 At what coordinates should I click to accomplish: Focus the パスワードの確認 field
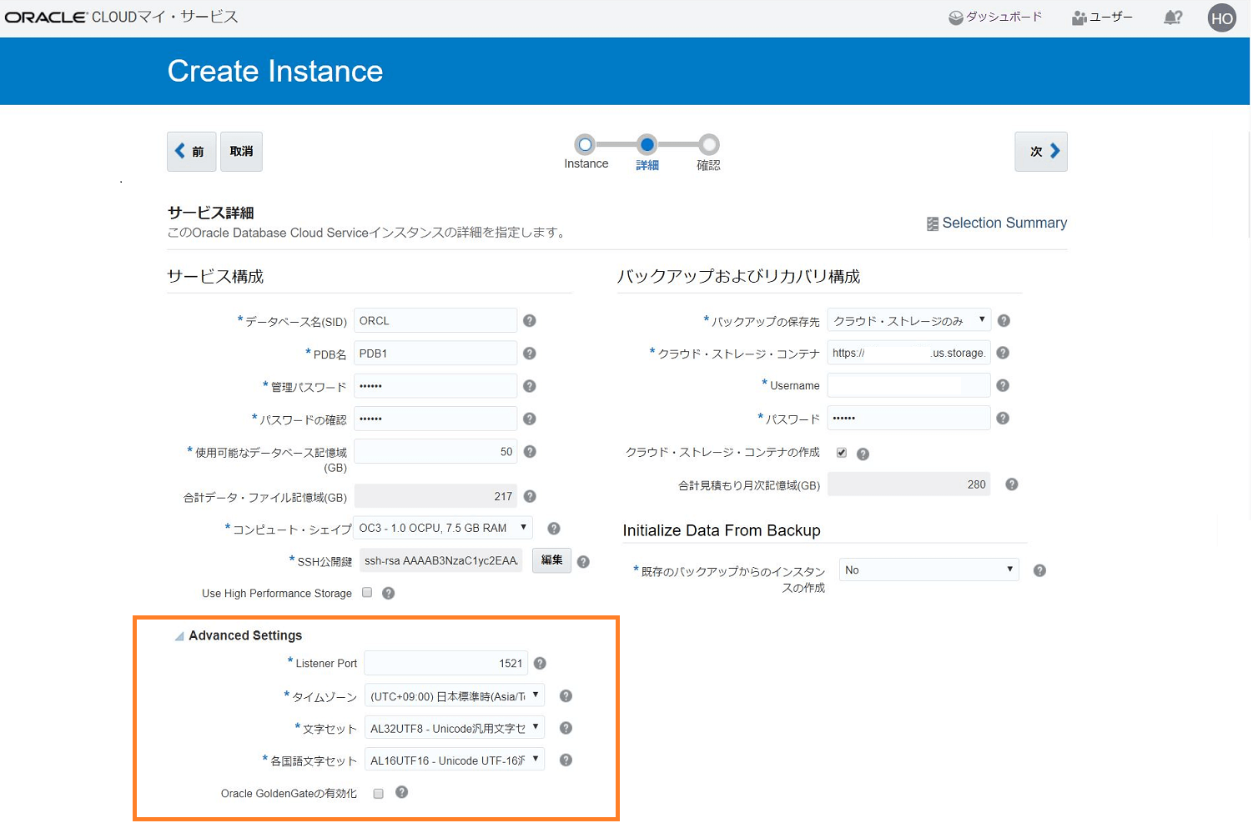coord(435,419)
